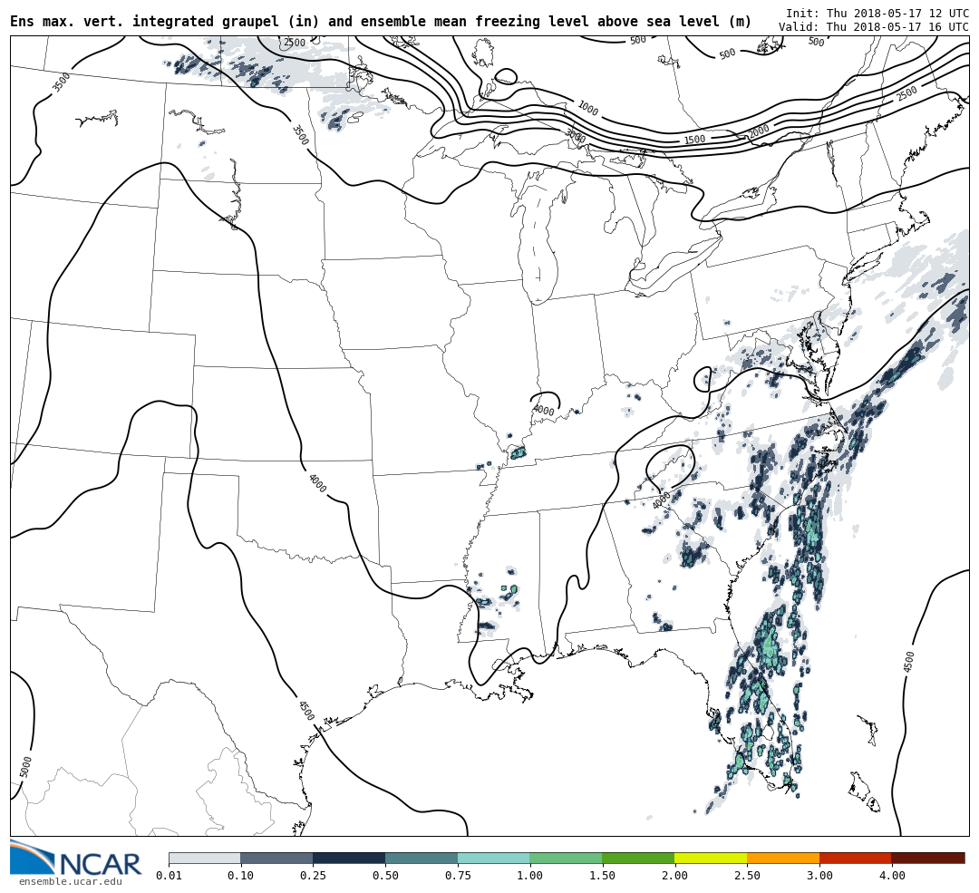The height and width of the screenshot is (893, 979).
Task: Click the 0.50 colorbar tick label
Action: tap(384, 876)
